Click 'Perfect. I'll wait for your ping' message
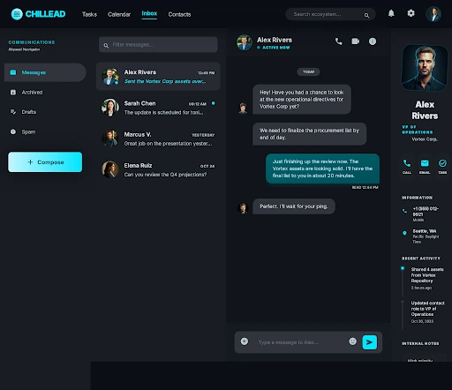Screen dimensions: 452x390 tap(294, 206)
